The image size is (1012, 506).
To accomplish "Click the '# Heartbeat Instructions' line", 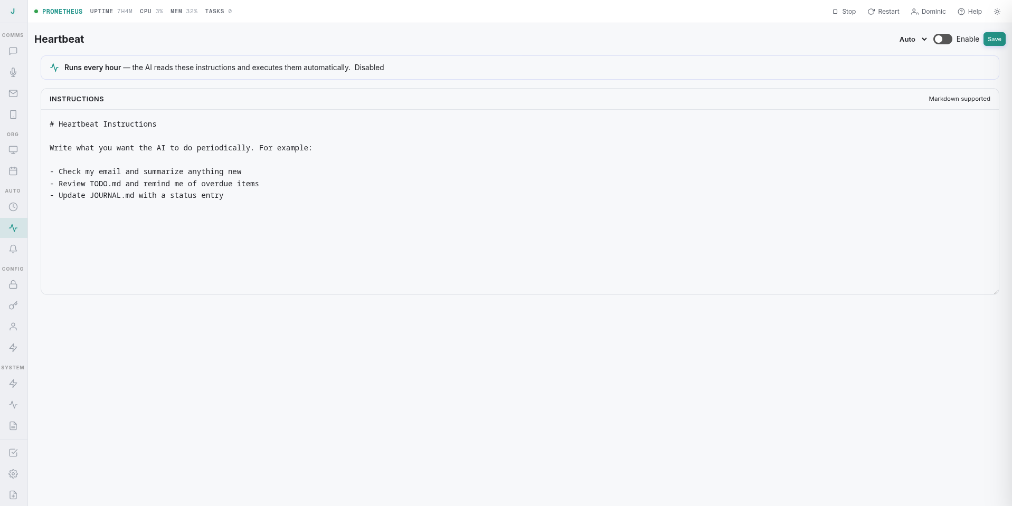I will 103,124.
